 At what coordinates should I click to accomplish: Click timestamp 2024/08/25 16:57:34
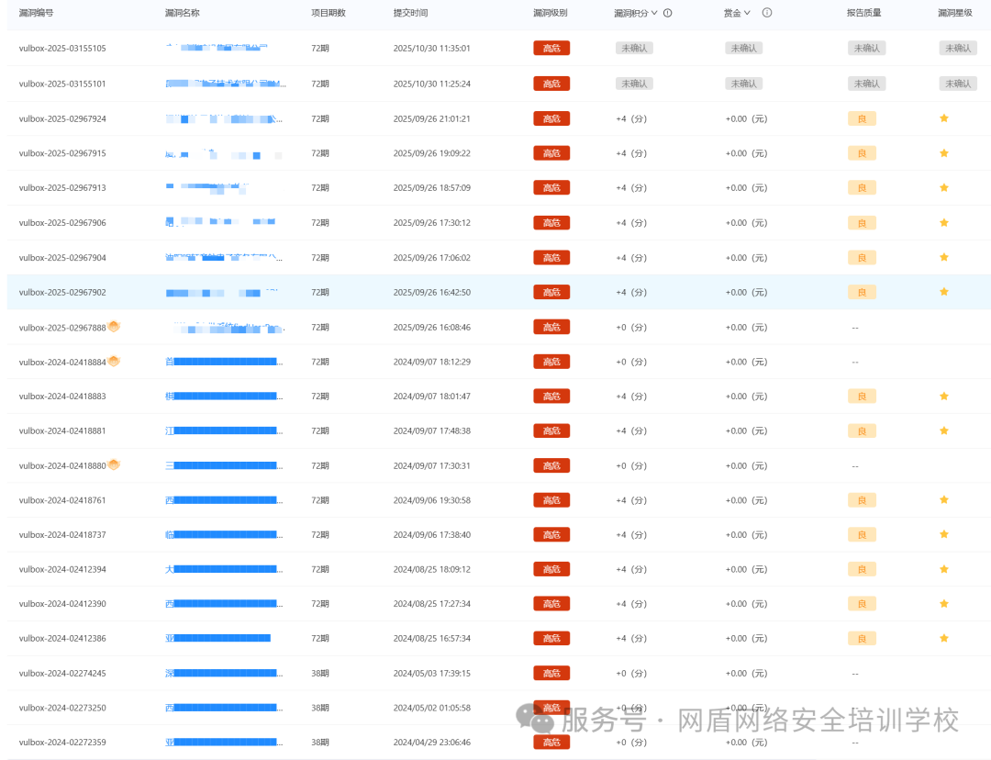pos(431,639)
